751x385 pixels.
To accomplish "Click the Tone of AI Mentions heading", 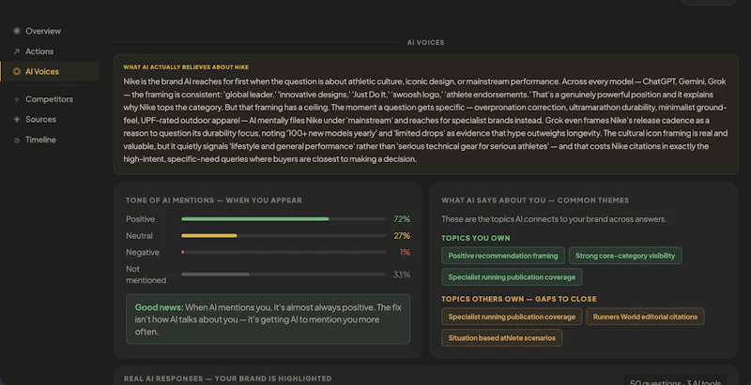I will coord(214,200).
